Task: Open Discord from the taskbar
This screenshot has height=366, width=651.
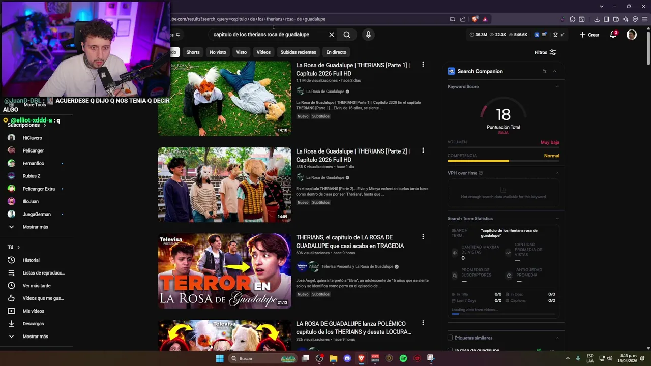Action: tap(347, 358)
